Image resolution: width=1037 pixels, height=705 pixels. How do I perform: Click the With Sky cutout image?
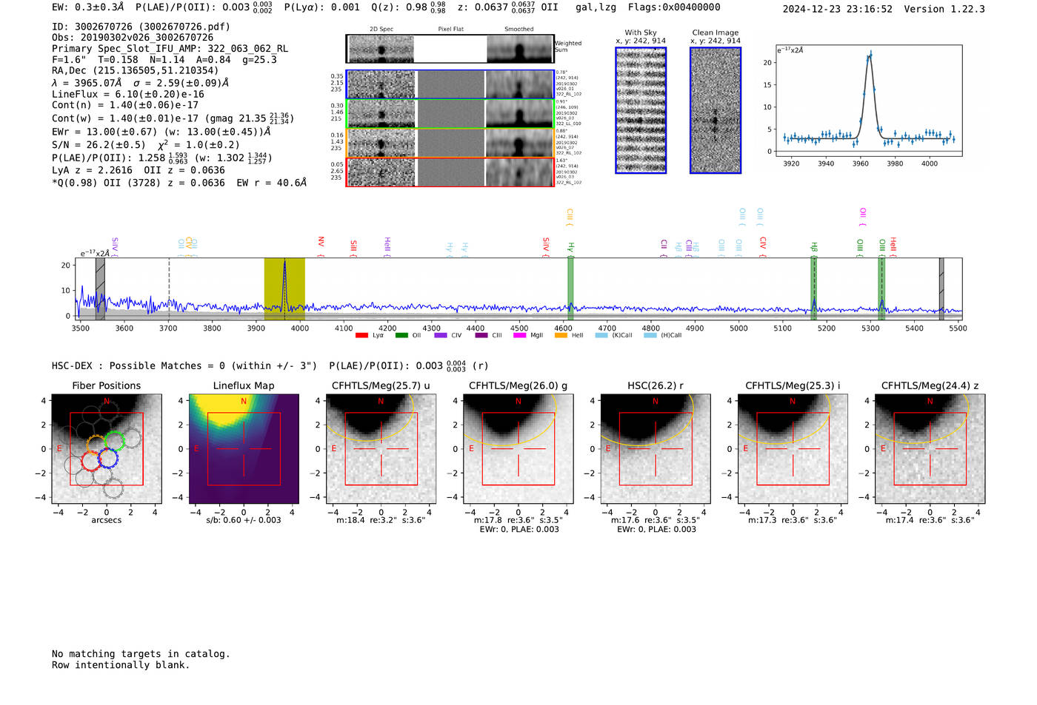pyautogui.click(x=641, y=110)
